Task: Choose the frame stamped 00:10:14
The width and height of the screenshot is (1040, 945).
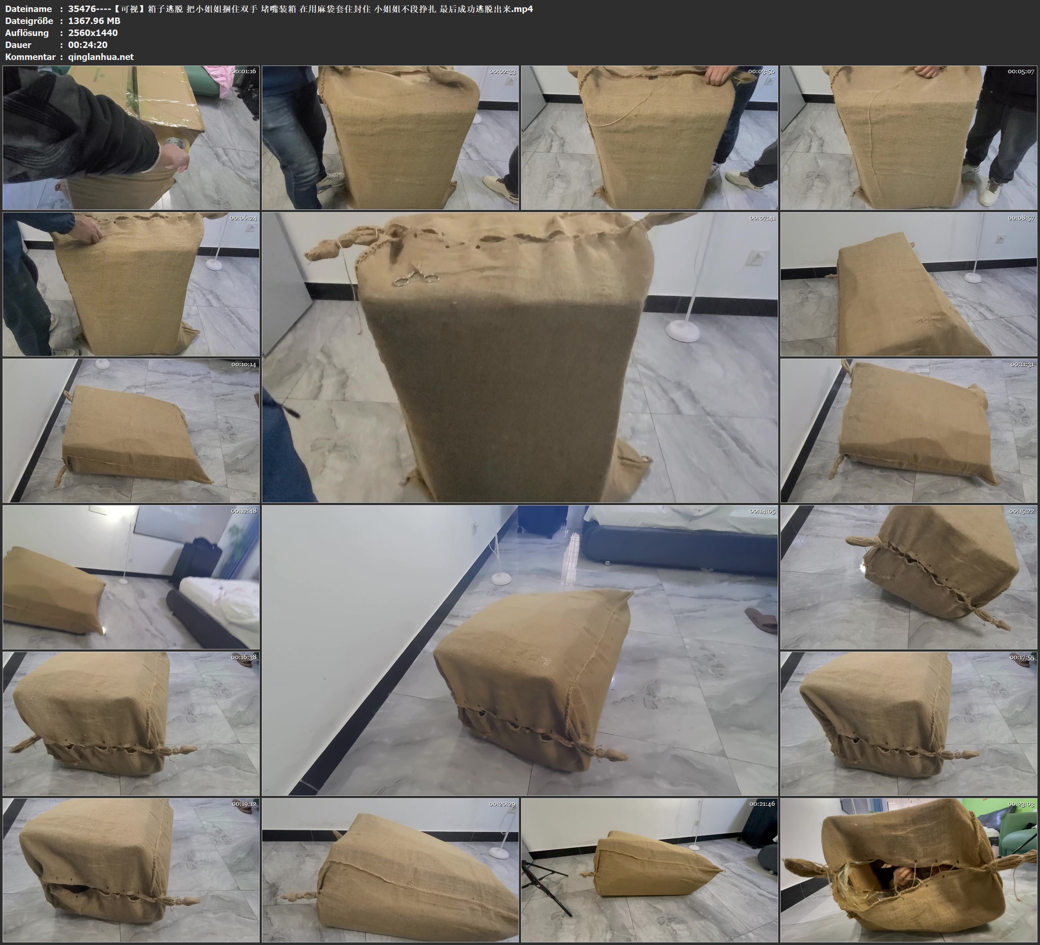Action: tap(131, 431)
